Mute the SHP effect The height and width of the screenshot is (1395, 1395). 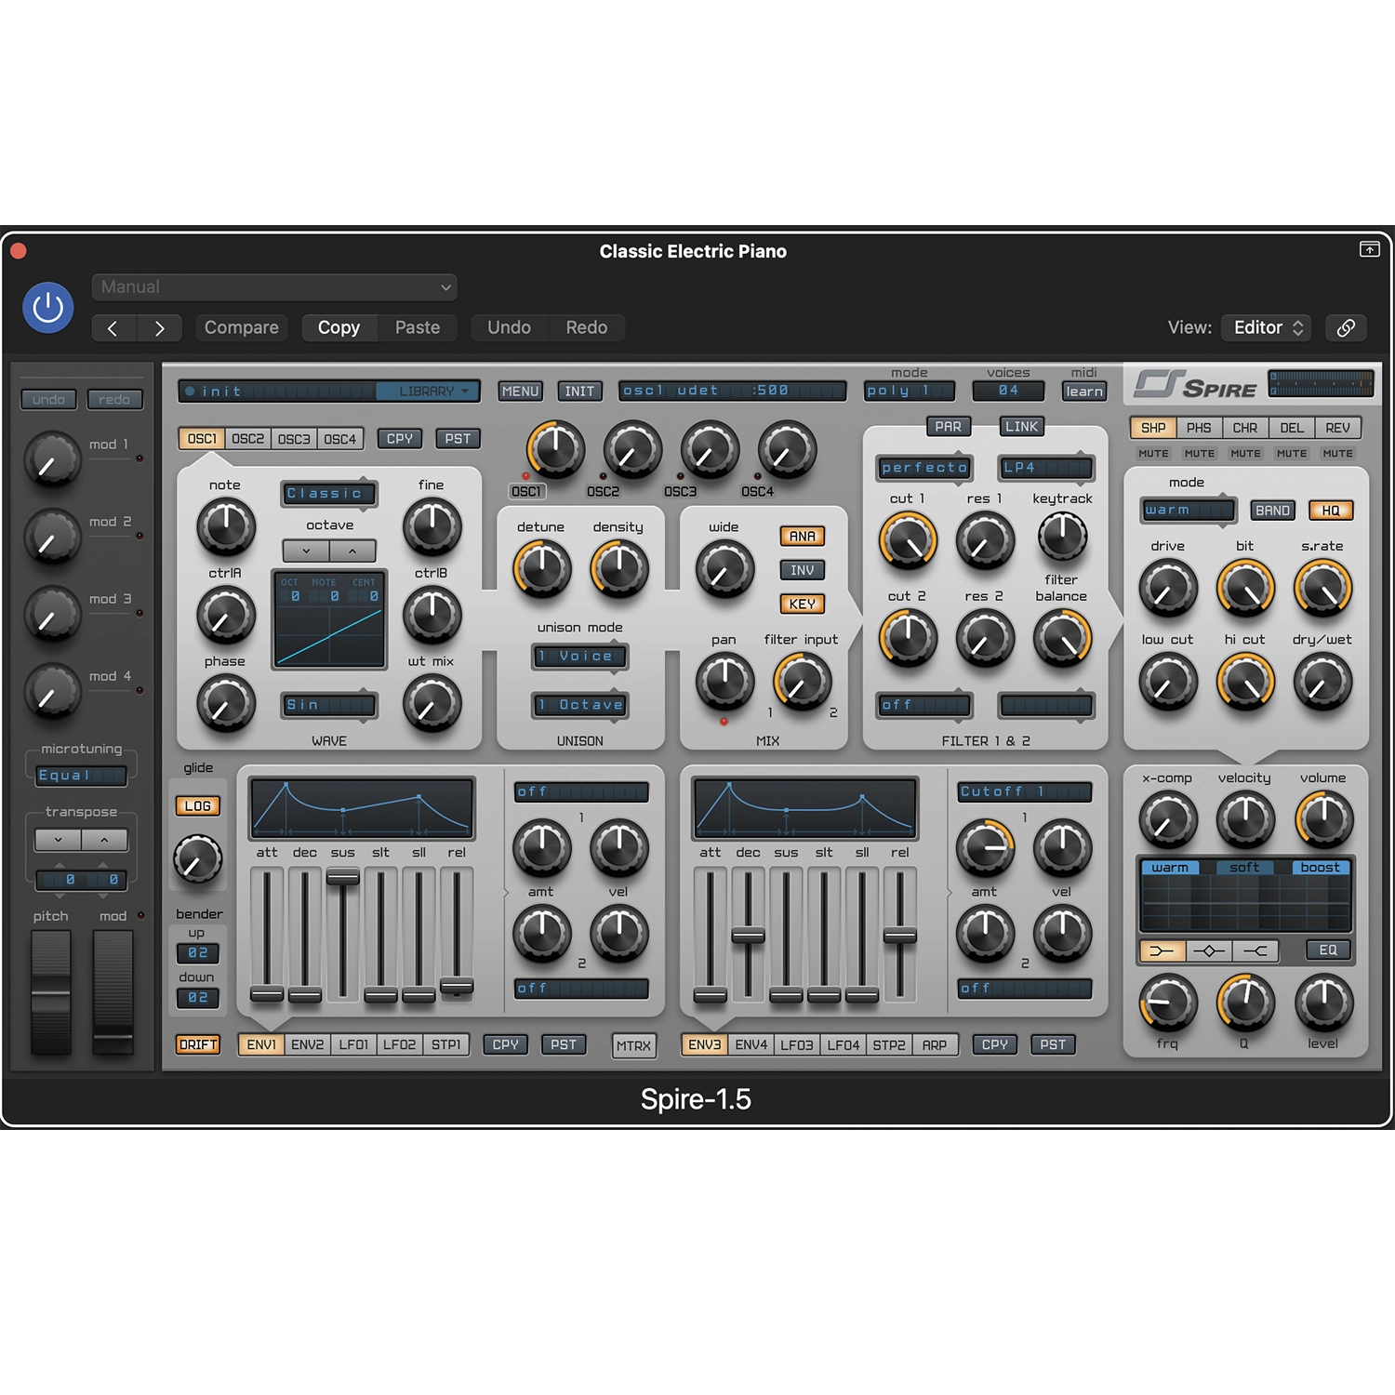pos(1153,453)
